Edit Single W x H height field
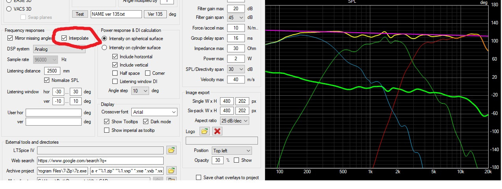The width and height of the screenshot is (502, 189). point(242,101)
